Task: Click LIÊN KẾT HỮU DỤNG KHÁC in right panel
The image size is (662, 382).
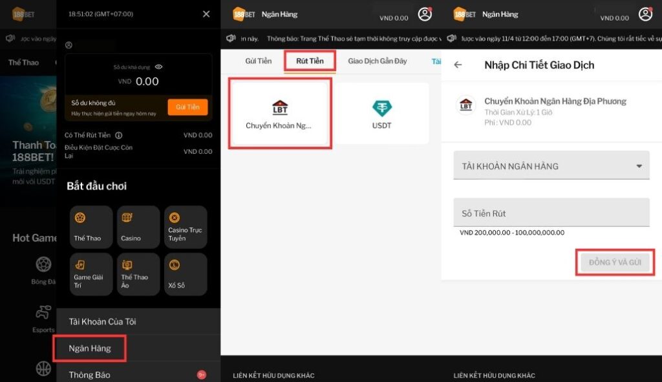Action: 495,376
